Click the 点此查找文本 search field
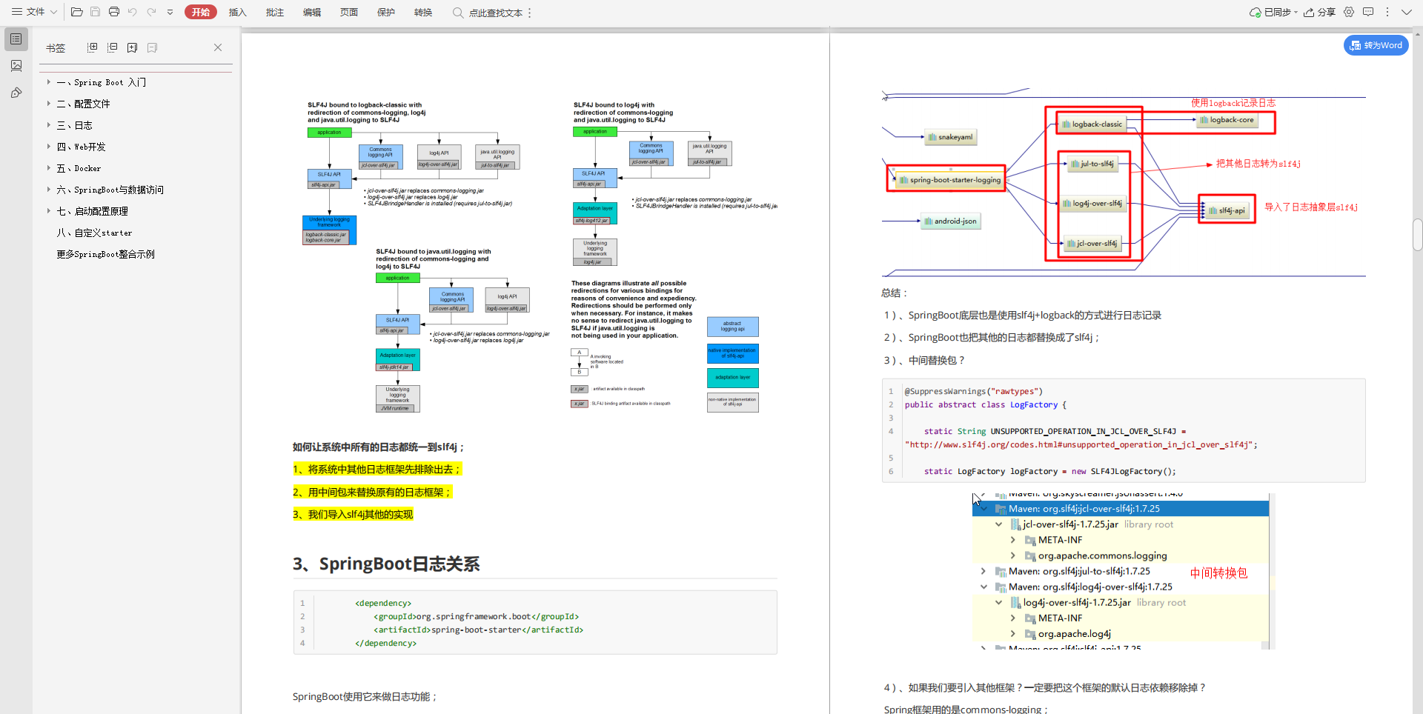Image resolution: width=1423 pixels, height=714 pixels. (488, 13)
